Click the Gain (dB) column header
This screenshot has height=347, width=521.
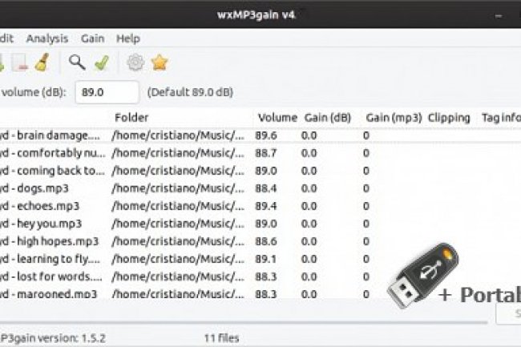328,118
